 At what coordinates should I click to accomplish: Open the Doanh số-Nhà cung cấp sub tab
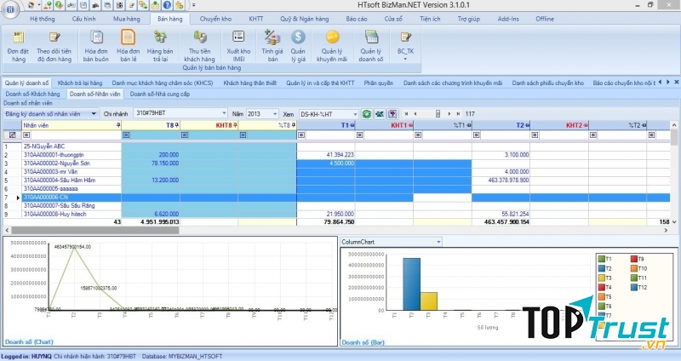coord(160,94)
